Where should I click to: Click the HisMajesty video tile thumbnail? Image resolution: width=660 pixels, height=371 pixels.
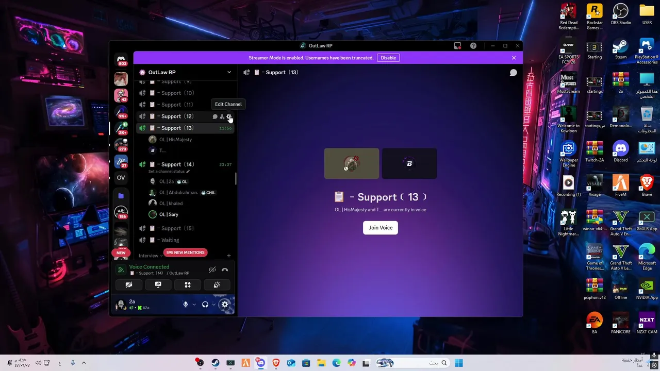coord(352,163)
